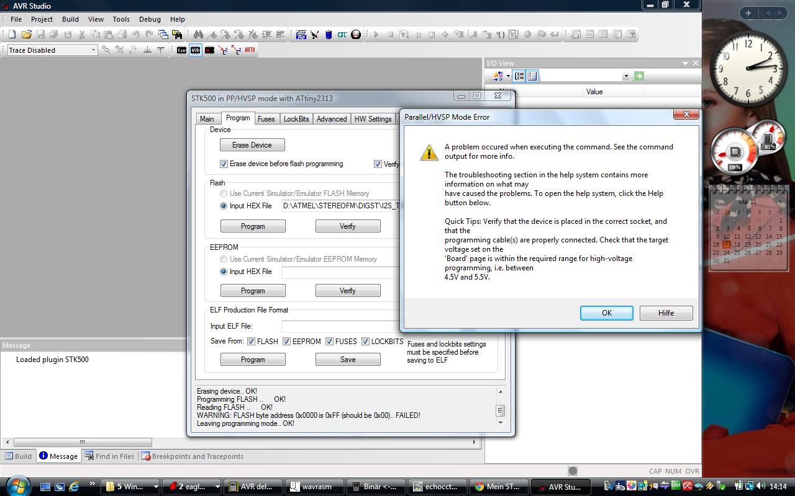Click the Open file folder icon
795x496 pixels.
(26, 35)
